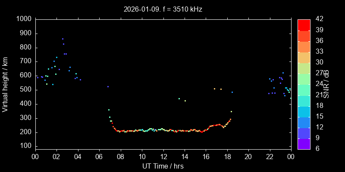Click the orange 33–36 dB colorbar segment
Image resolution: width=345 pixels, height=172 pixels.
304,46
